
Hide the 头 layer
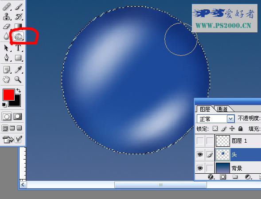point(200,155)
